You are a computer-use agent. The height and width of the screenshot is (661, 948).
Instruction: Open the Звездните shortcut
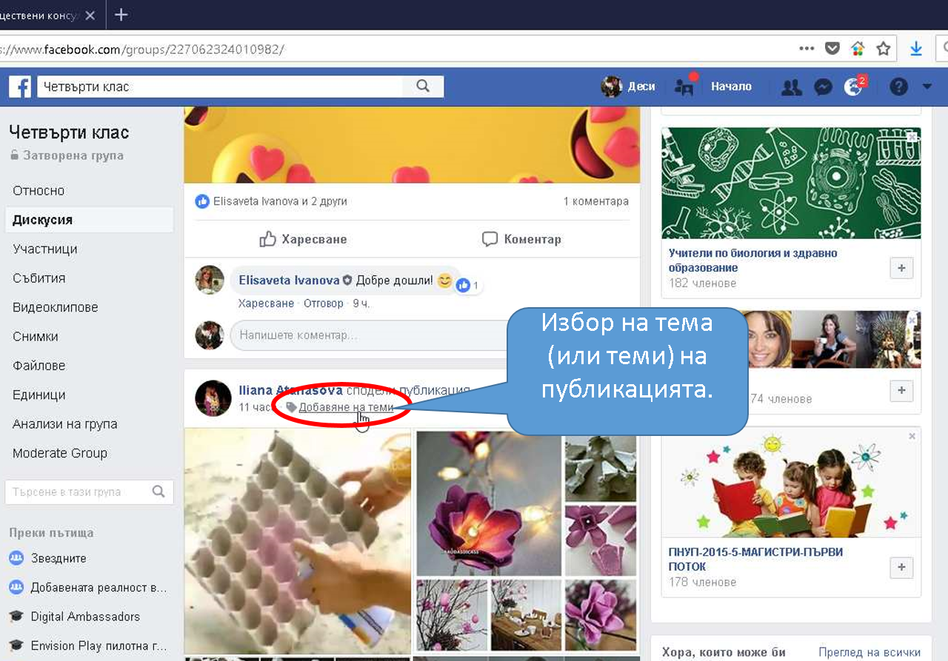tap(59, 558)
